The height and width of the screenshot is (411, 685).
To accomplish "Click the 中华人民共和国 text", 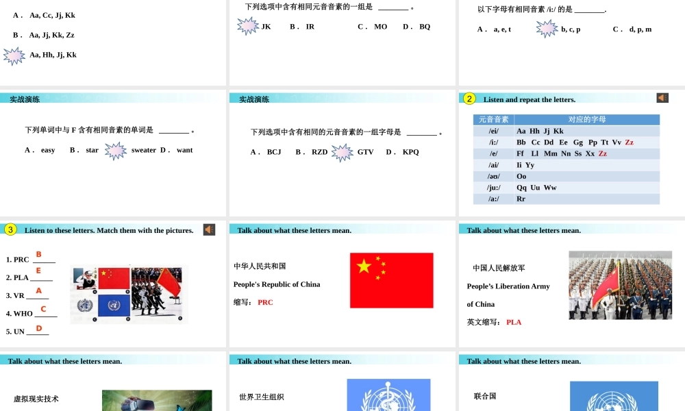I will click(x=260, y=266).
